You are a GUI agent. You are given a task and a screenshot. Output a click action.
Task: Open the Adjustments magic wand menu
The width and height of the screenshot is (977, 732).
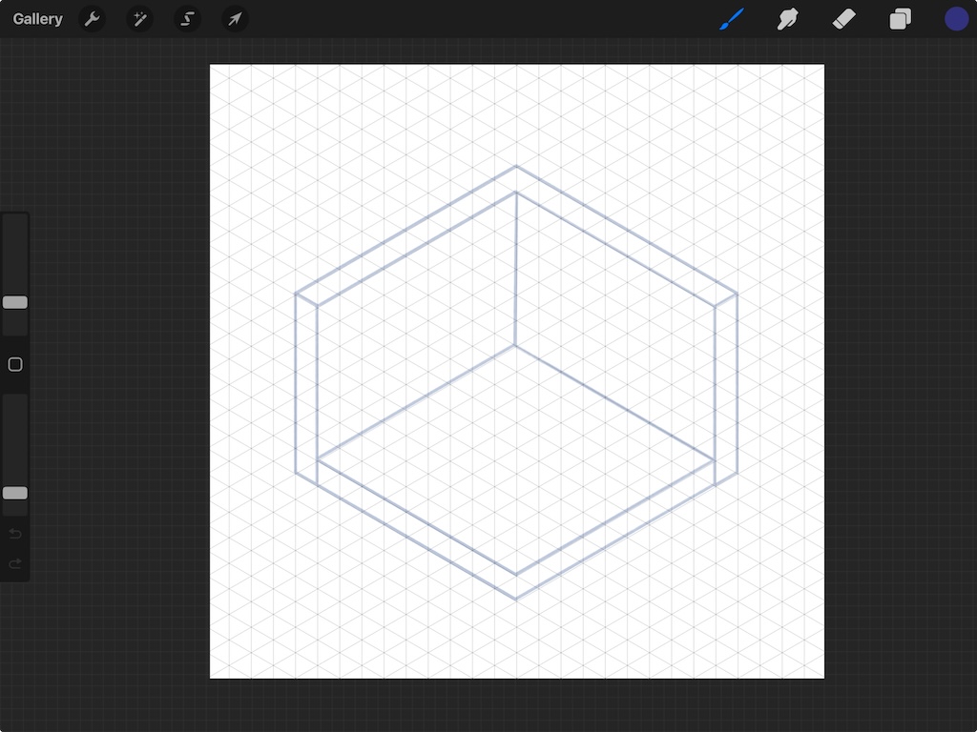coord(140,19)
